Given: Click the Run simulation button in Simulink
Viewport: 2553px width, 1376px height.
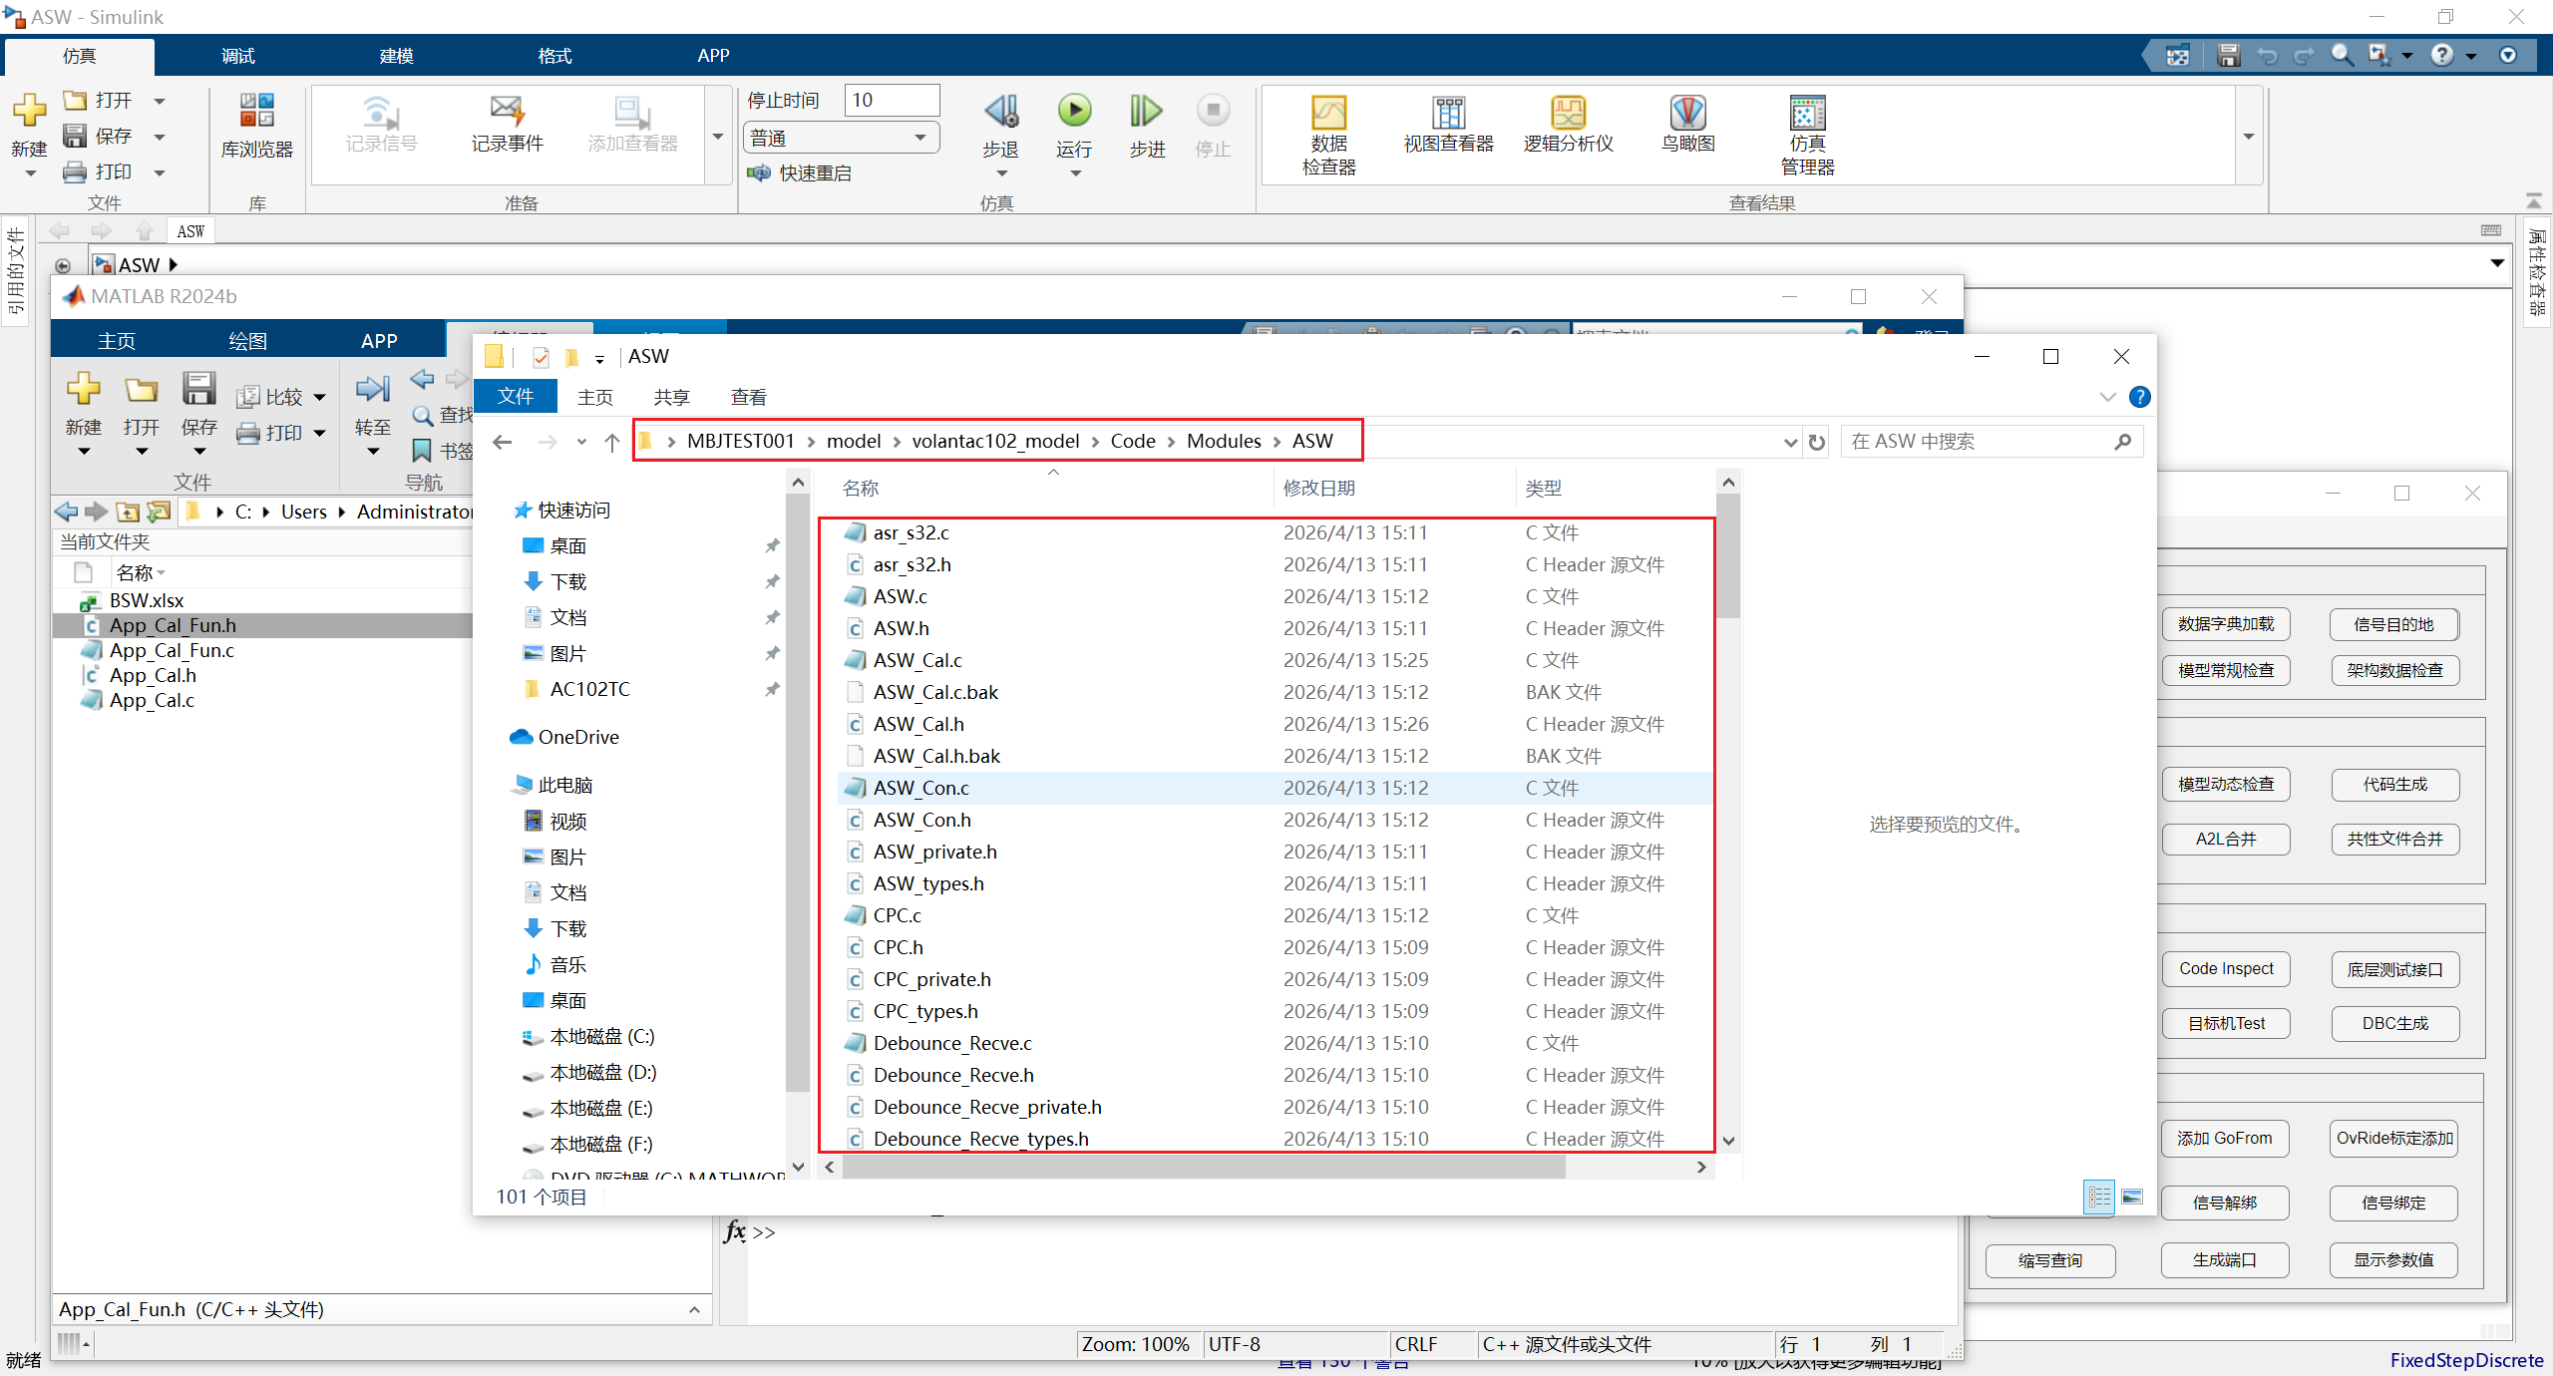Looking at the screenshot, I should [x=1074, y=111].
